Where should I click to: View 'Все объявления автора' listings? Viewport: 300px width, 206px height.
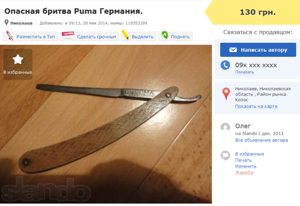pos(262,140)
